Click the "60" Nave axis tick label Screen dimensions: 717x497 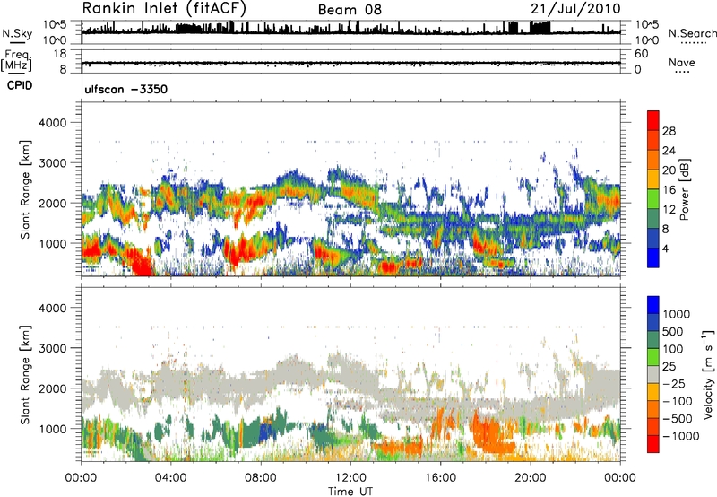click(641, 54)
